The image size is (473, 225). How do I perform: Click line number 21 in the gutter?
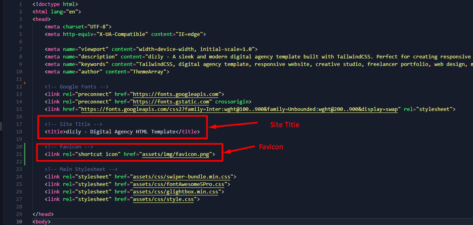(x=19, y=154)
